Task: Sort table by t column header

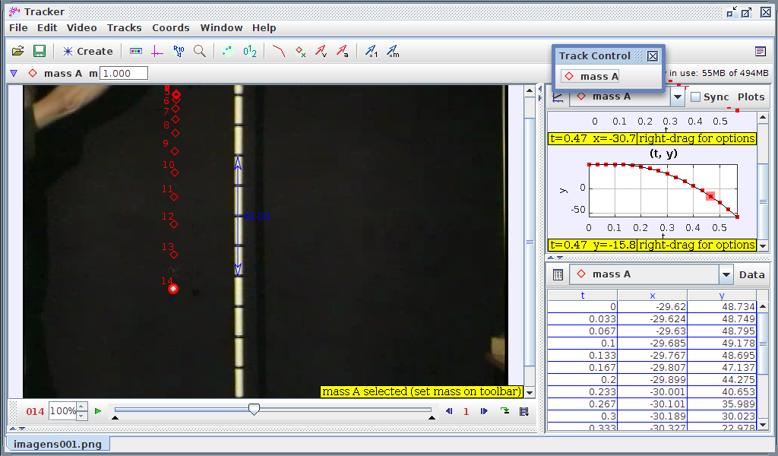Action: pos(583,295)
